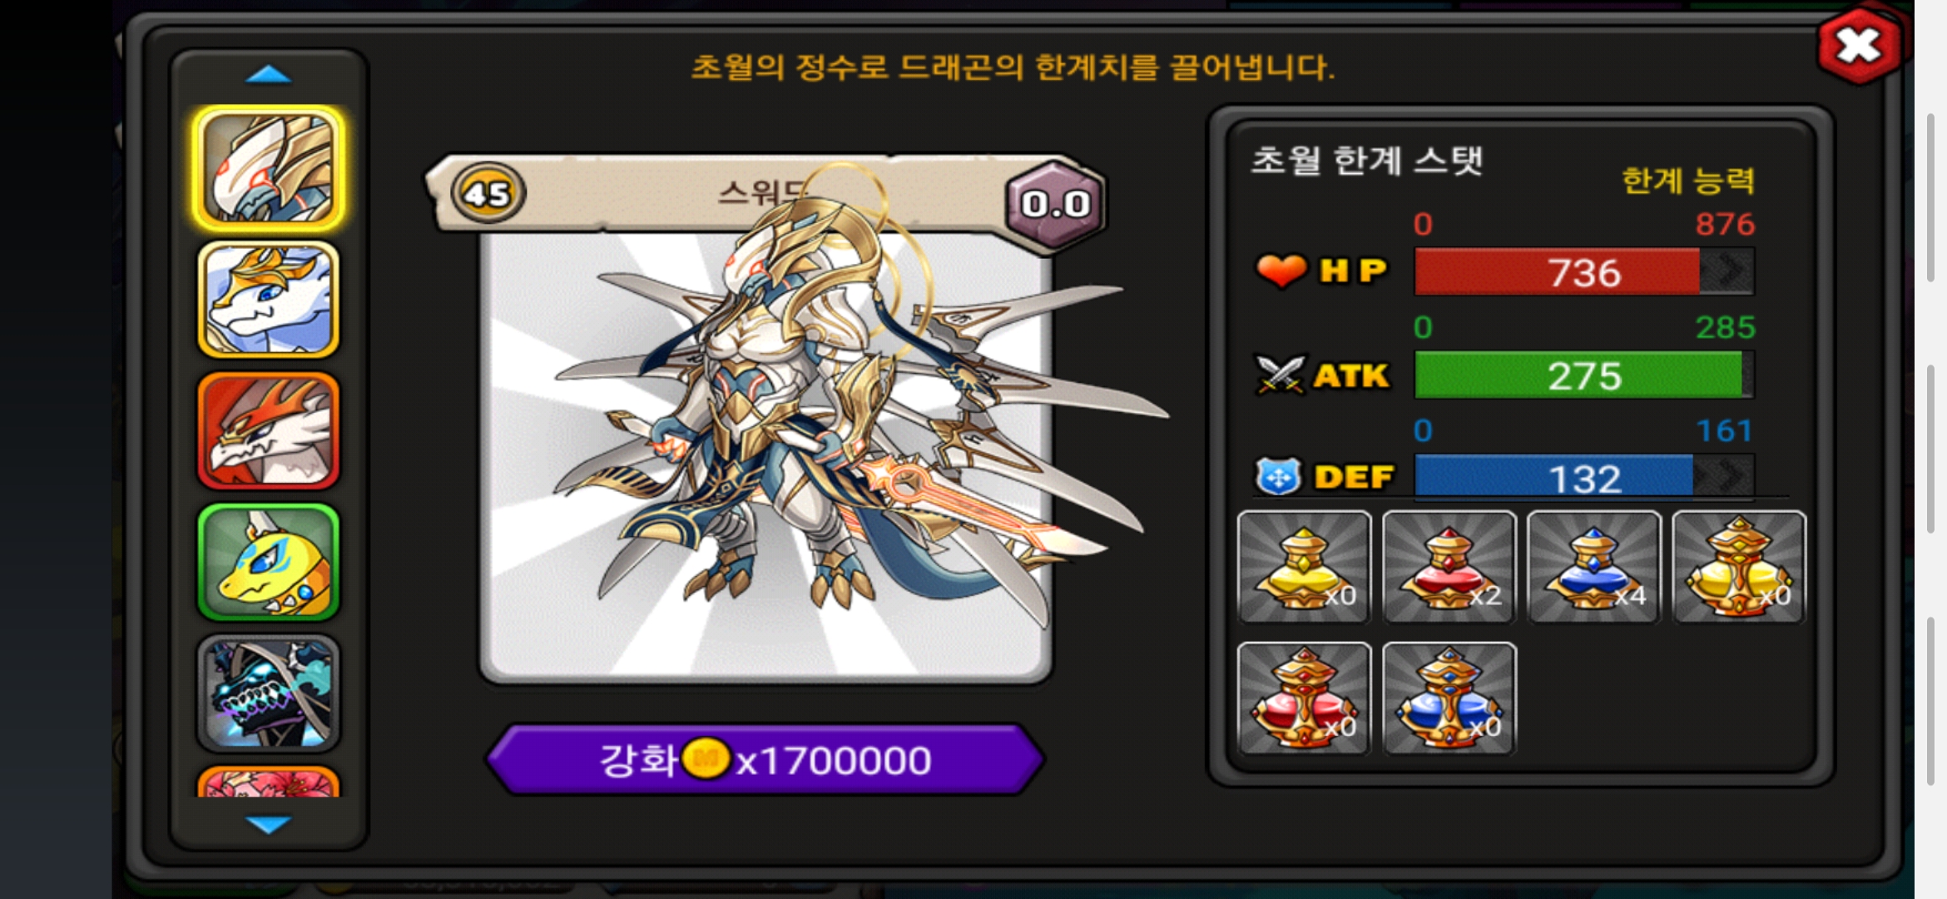Click the 강화 x1700000 enhance button
The height and width of the screenshot is (899, 1947).
(765, 760)
